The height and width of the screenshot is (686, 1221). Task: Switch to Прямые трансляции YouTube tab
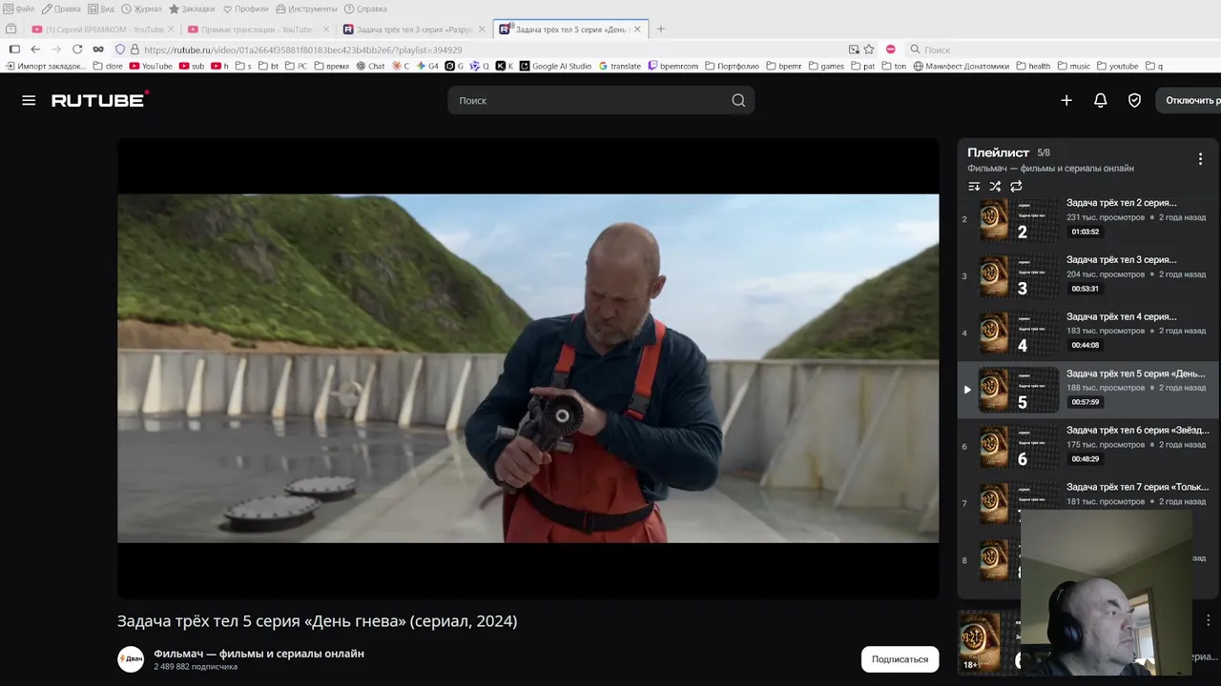[258, 30]
